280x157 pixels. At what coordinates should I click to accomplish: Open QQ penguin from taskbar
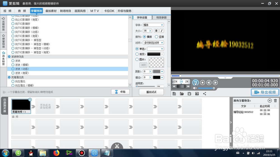point(31,153)
